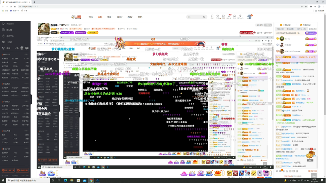
Task: Reload the page with browser refresh icon
Action: (x=11, y=7)
